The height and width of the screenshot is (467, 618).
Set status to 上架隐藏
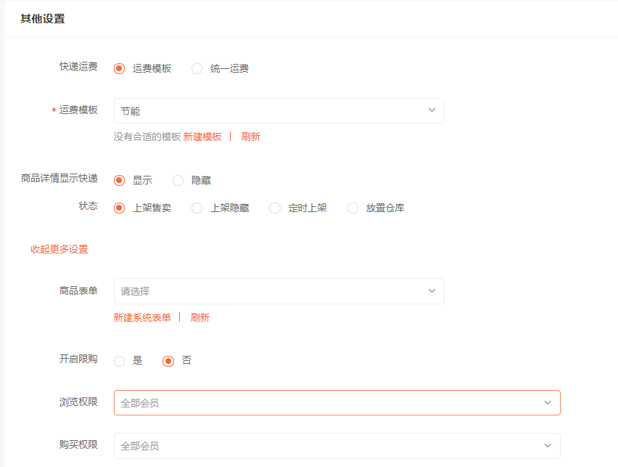tap(197, 208)
